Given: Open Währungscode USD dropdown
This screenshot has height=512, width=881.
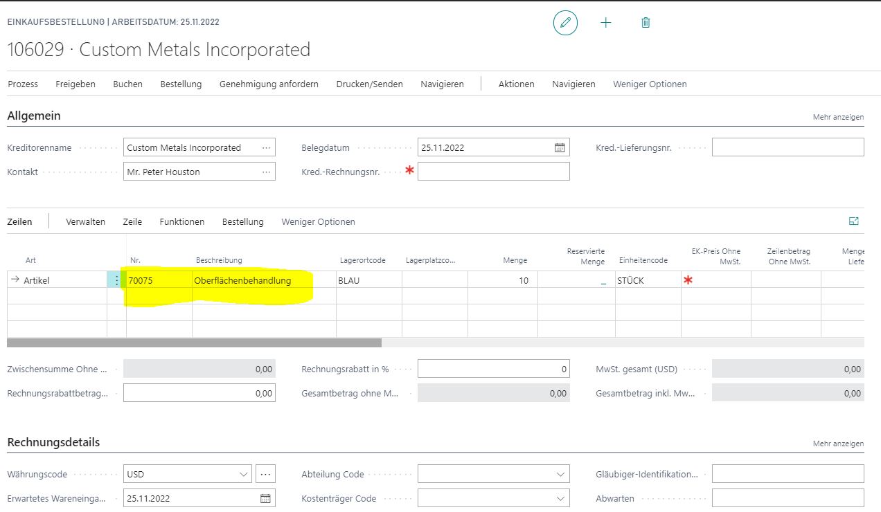Looking at the screenshot, I should tap(244, 475).
